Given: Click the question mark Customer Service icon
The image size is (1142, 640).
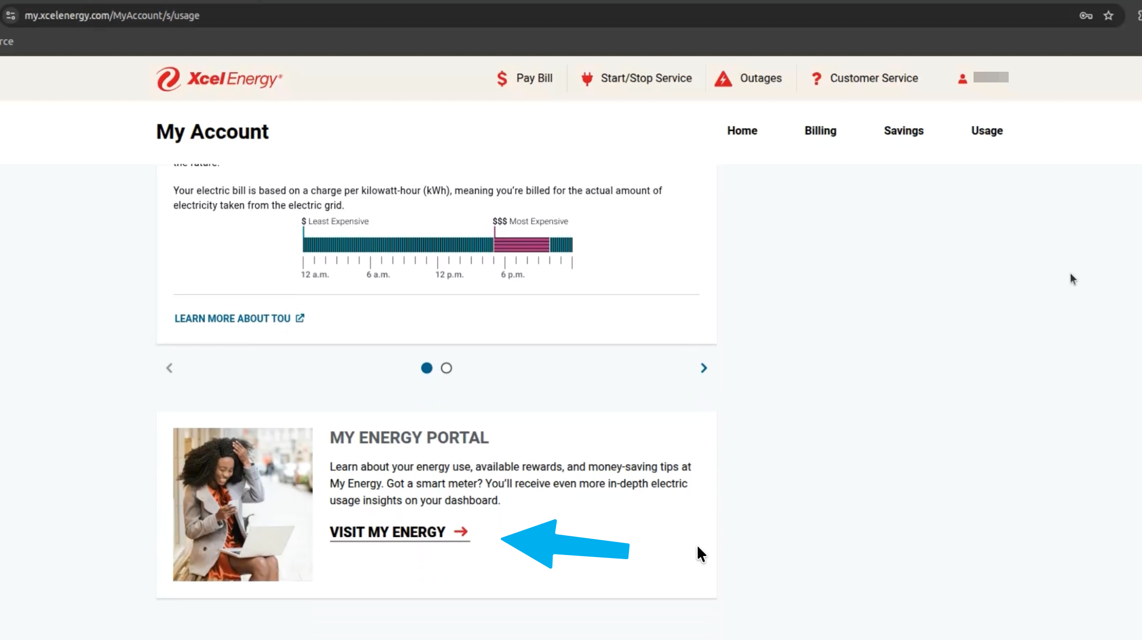Looking at the screenshot, I should [x=816, y=79].
